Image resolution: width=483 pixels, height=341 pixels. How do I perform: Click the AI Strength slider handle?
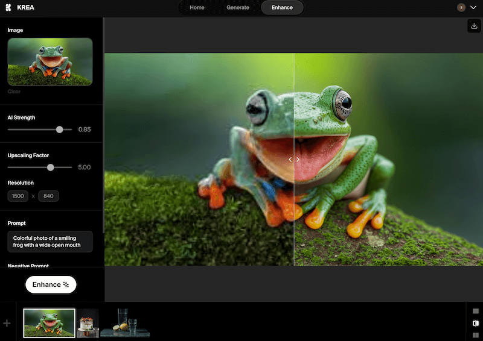coord(59,130)
